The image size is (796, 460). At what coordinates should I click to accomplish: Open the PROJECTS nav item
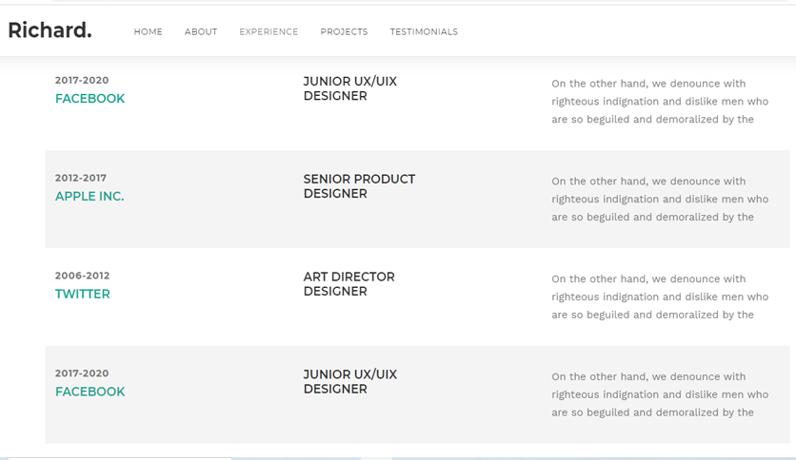[x=344, y=32]
